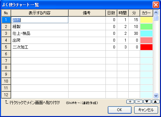Select the 仕上・検品 cell

click(40, 33)
